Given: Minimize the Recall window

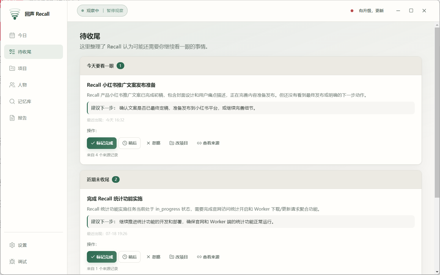Looking at the screenshot, I should (398, 11).
